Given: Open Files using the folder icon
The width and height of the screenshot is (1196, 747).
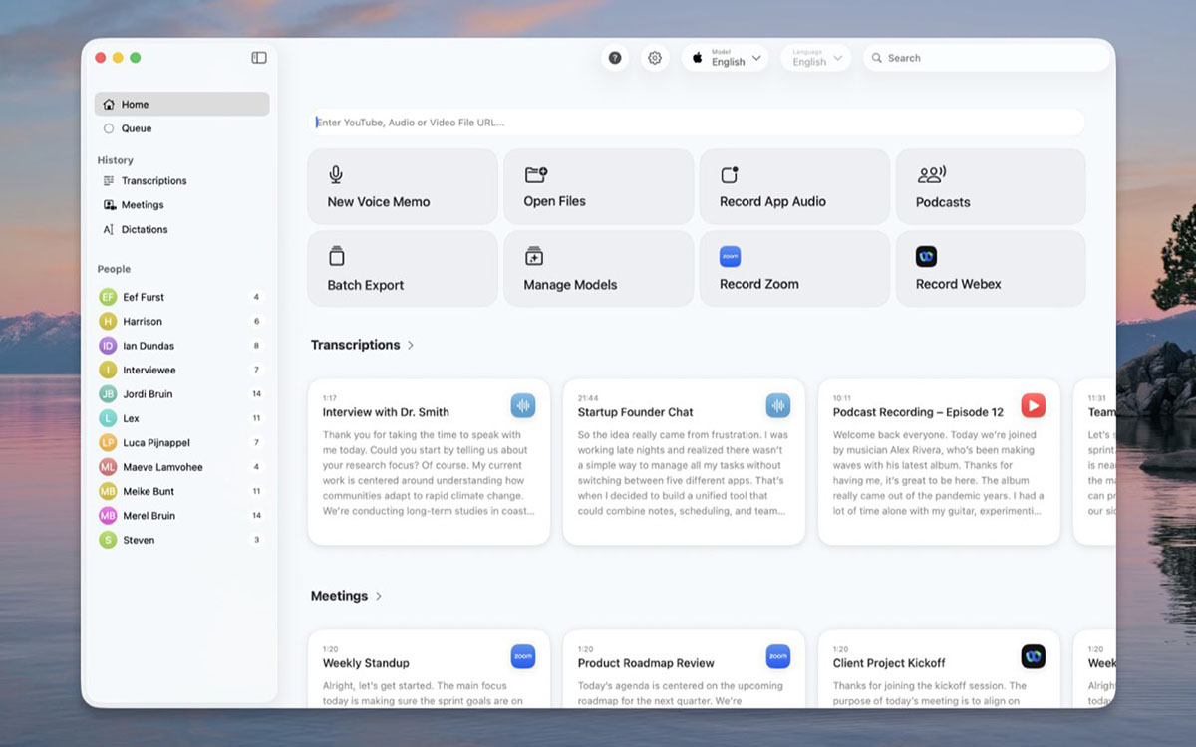Looking at the screenshot, I should (x=536, y=175).
